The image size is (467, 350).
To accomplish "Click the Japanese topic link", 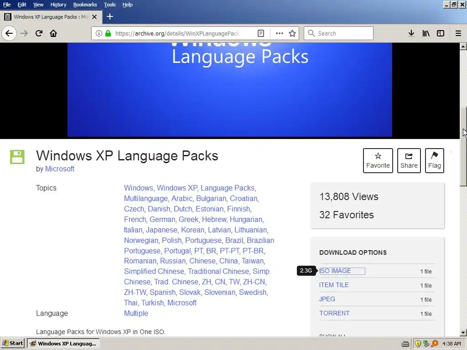I will [162, 230].
